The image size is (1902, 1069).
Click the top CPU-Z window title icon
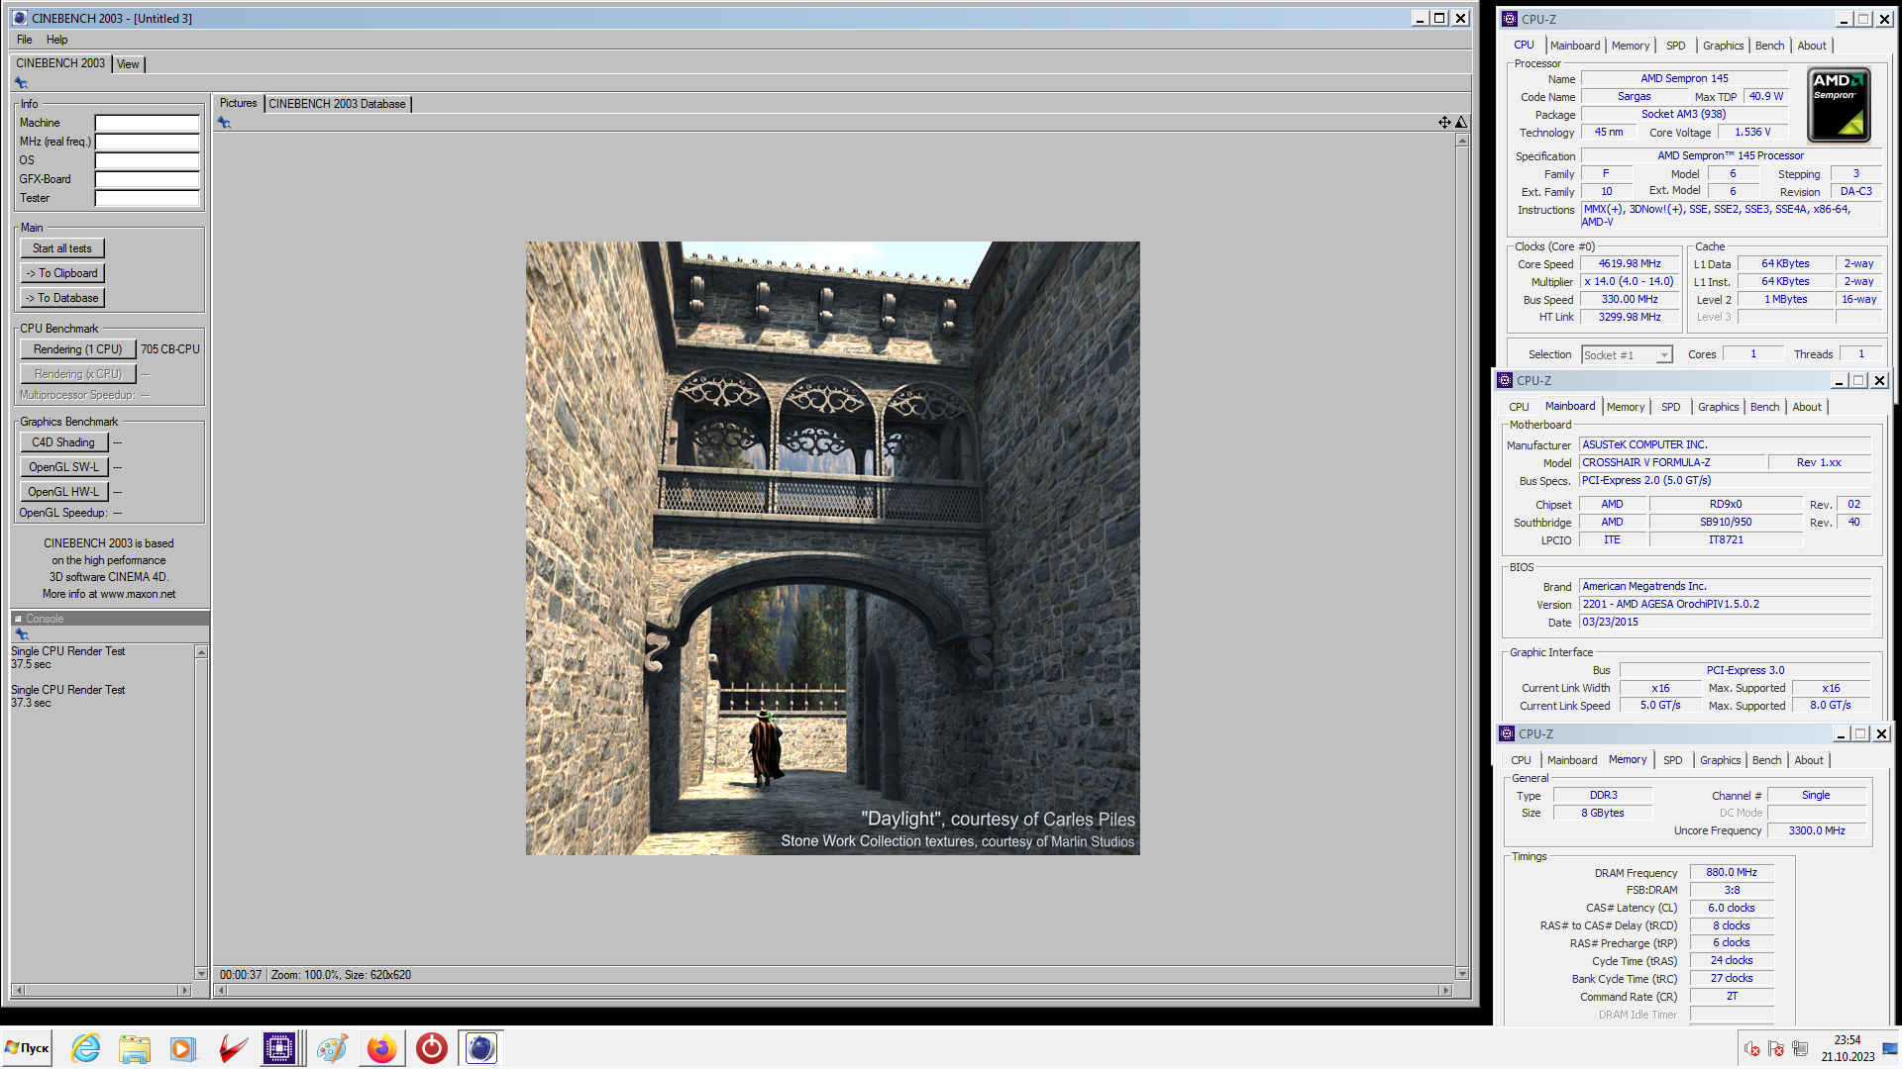coord(1510,19)
